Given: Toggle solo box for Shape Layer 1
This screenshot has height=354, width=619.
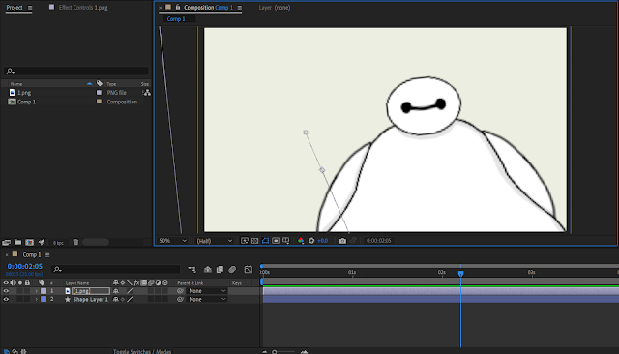Looking at the screenshot, I should point(19,299).
